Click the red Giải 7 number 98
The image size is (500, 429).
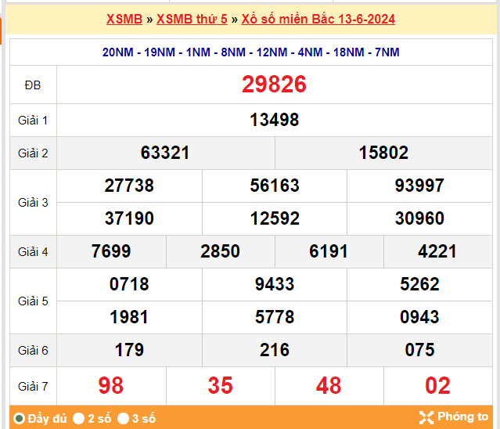click(x=111, y=385)
